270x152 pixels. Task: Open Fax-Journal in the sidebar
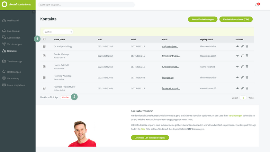(x=13, y=31)
